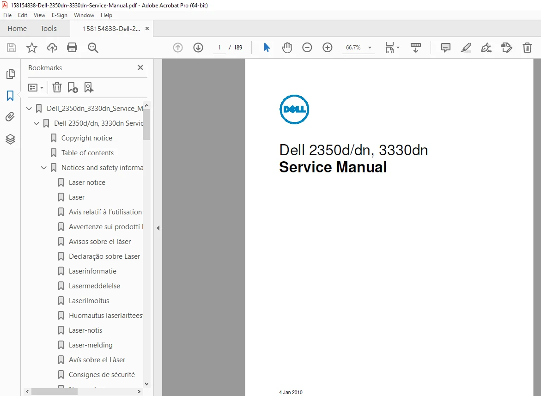Click the toolbar trash delete icon
Image resolution: width=541 pixels, height=396 pixels.
[x=527, y=48]
